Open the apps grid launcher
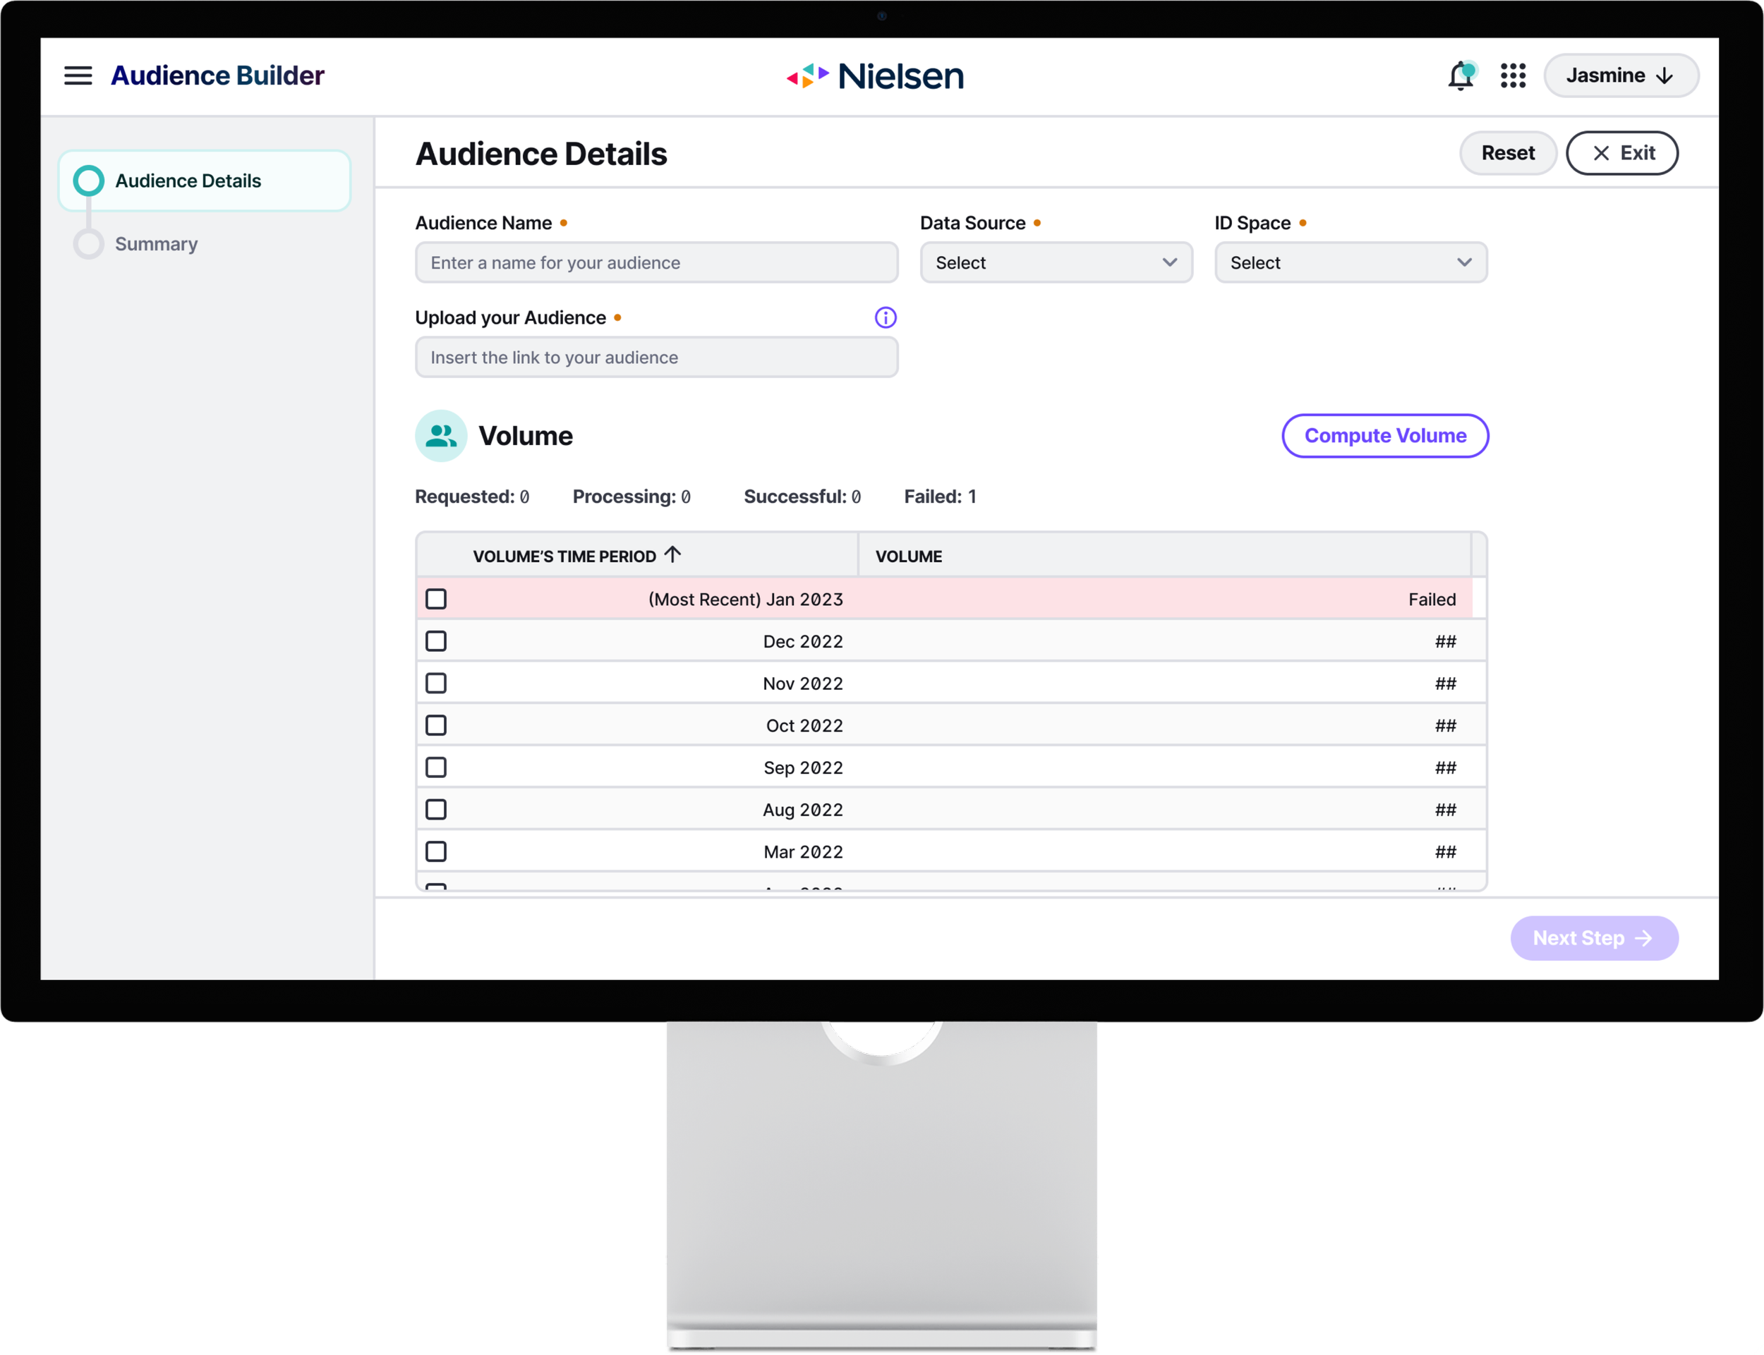This screenshot has height=1355, width=1764. point(1512,75)
